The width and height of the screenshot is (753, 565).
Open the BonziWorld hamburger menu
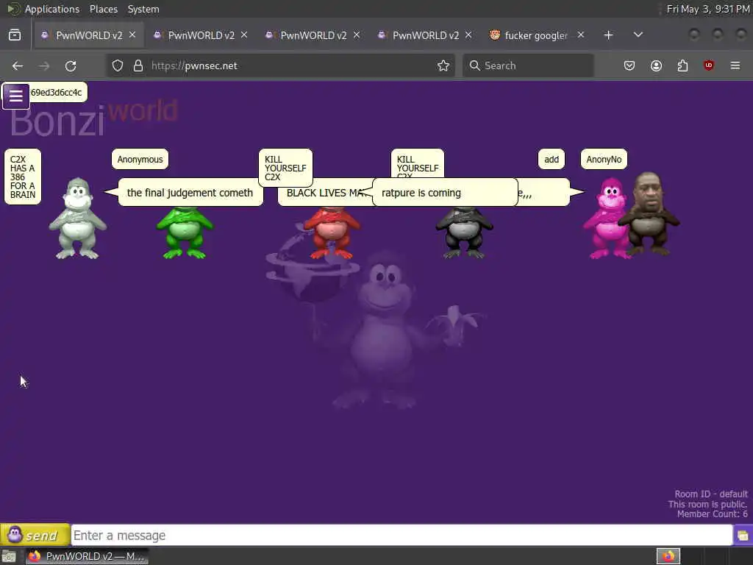point(16,96)
